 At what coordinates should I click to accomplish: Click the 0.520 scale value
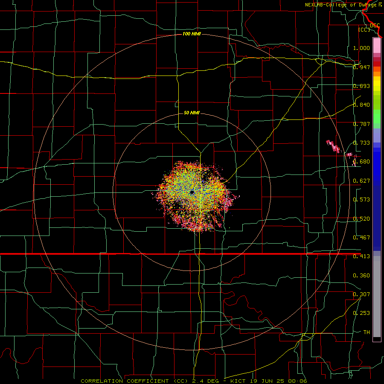361,219
